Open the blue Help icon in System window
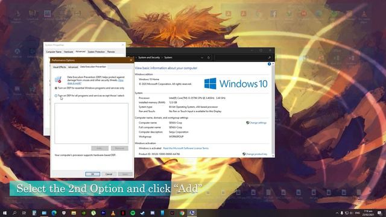Viewport: 386px width, 217px height. [270, 64]
